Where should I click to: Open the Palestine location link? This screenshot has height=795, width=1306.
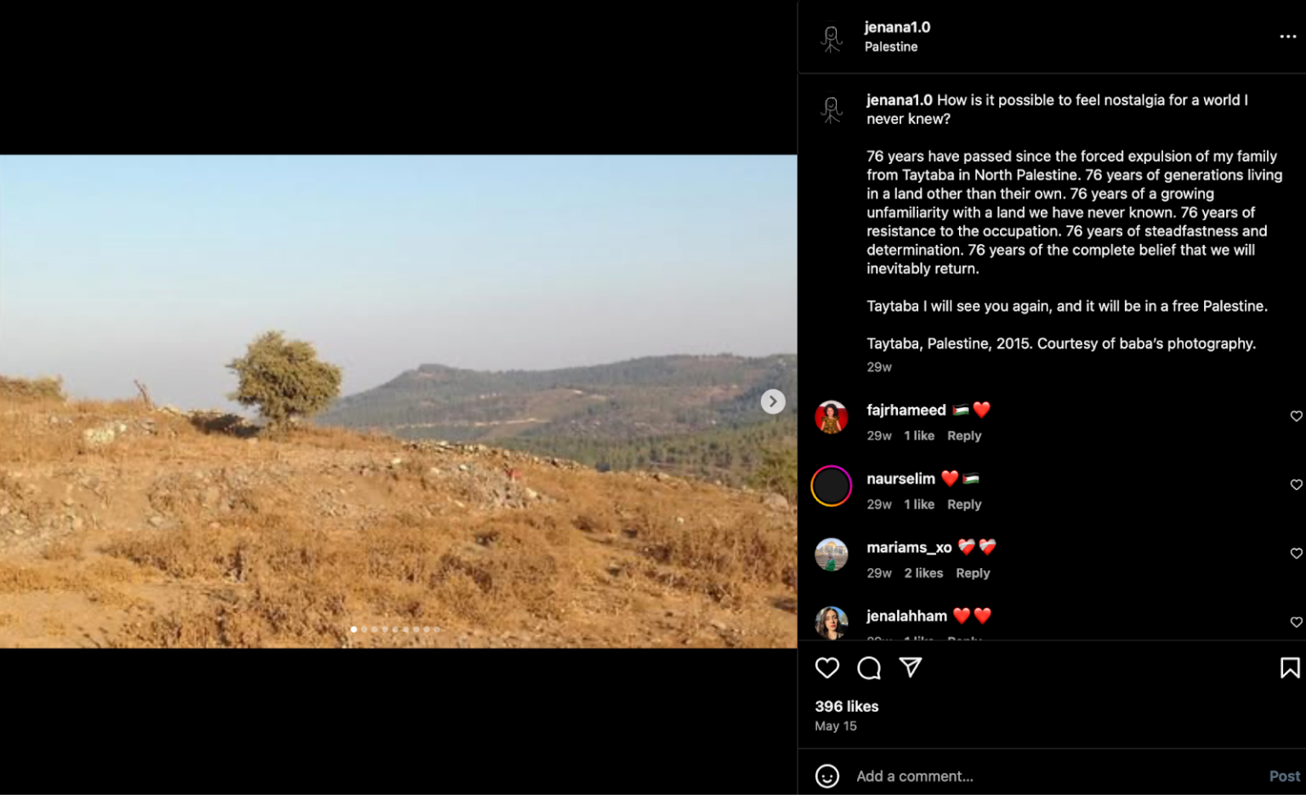click(x=891, y=47)
